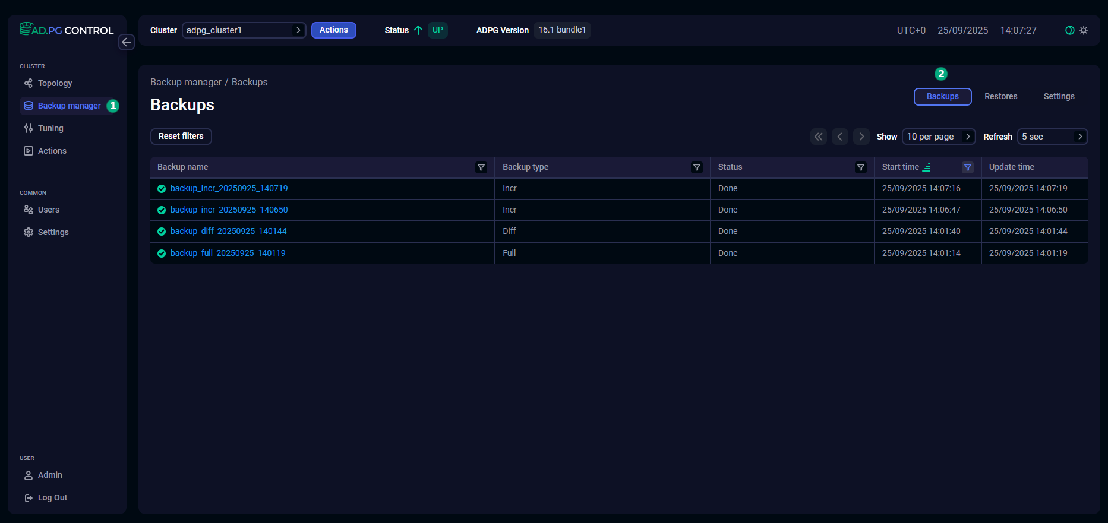This screenshot has width=1108, height=523.
Task: Open Topology in the sidebar
Action: point(55,83)
